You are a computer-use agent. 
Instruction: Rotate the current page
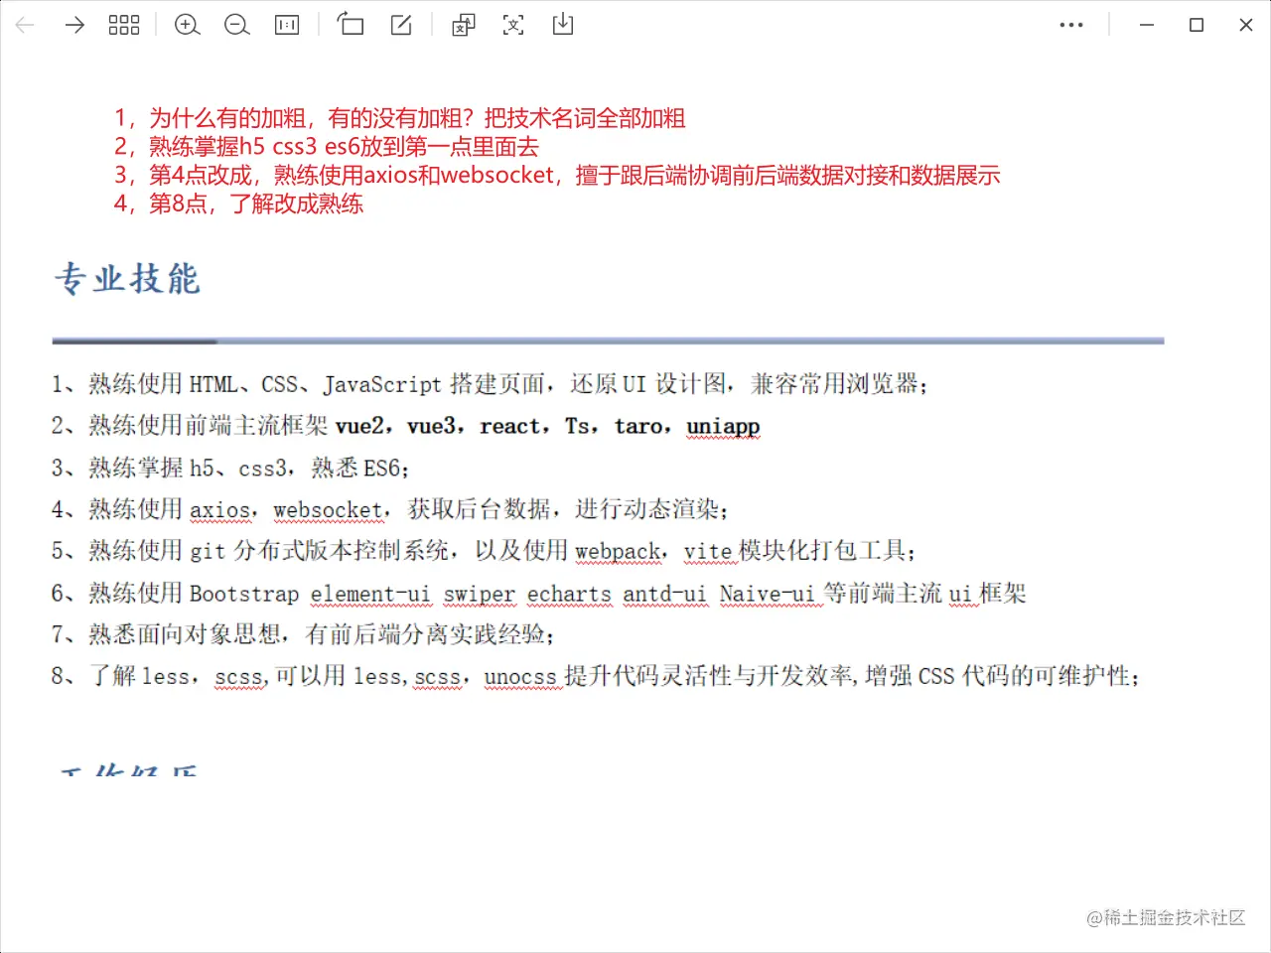click(351, 25)
